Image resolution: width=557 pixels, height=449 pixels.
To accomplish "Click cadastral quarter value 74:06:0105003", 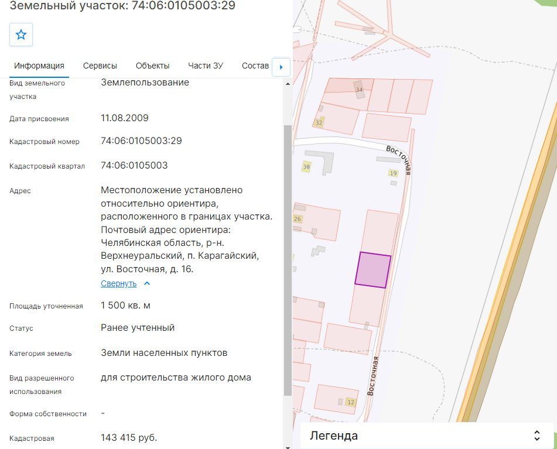I will coord(134,166).
